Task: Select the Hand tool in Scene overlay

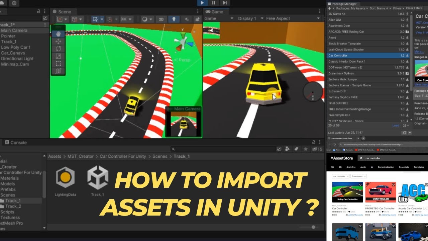Action: pos(59,34)
